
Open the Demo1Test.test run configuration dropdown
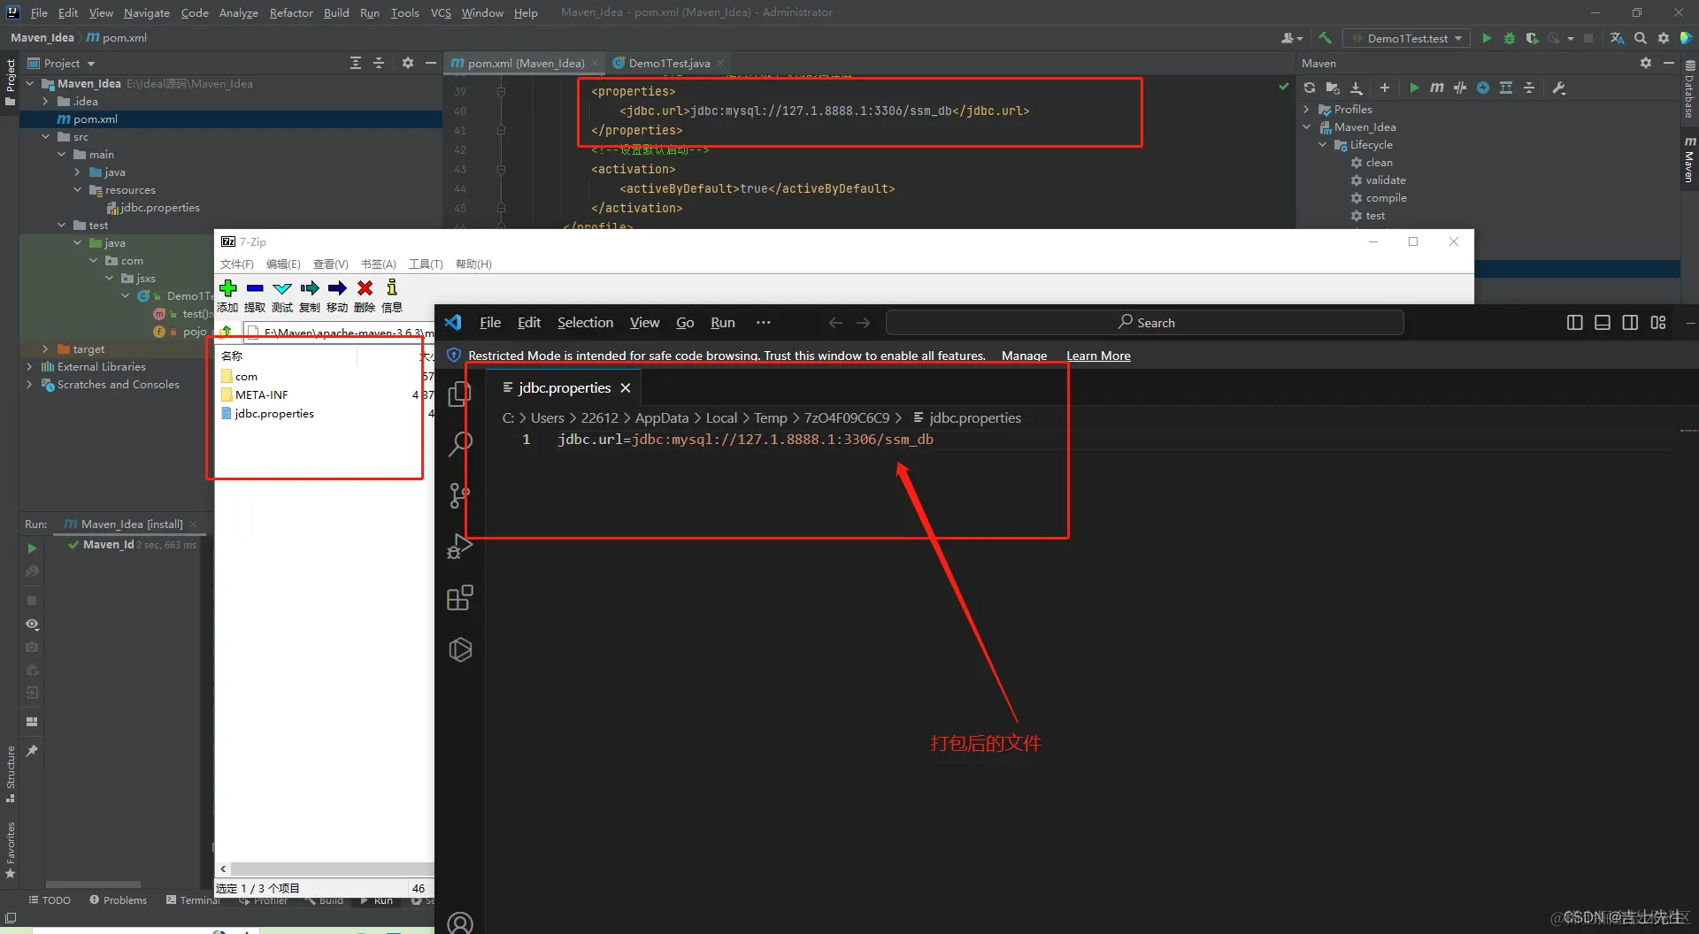point(1407,38)
